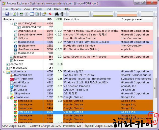Select the lsm.exe process row
Image resolution: width=159 pixels, height=130 pixels.
(x=77, y=61)
